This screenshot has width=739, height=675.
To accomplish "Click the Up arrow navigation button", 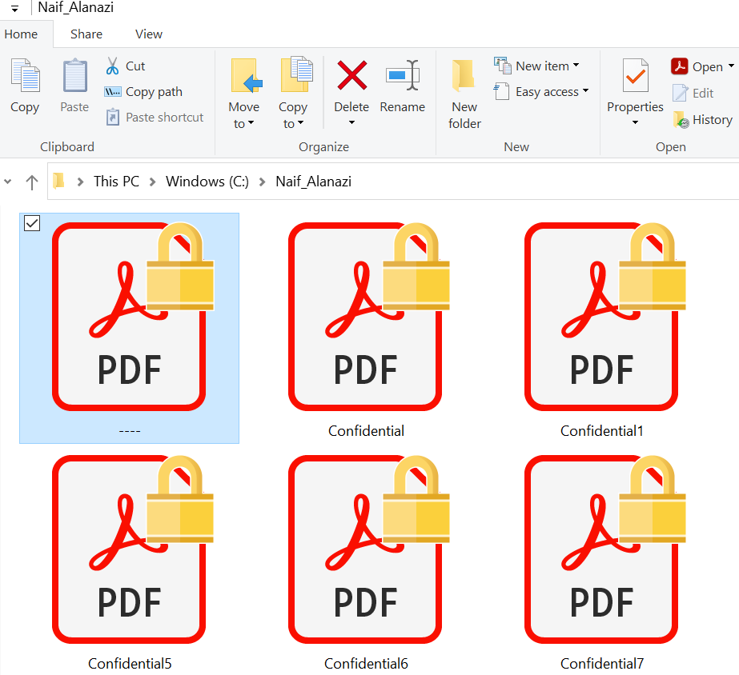I will [x=31, y=182].
